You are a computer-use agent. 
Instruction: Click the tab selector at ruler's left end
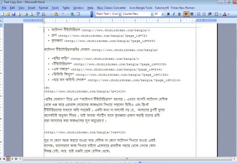[x=1, y=20]
